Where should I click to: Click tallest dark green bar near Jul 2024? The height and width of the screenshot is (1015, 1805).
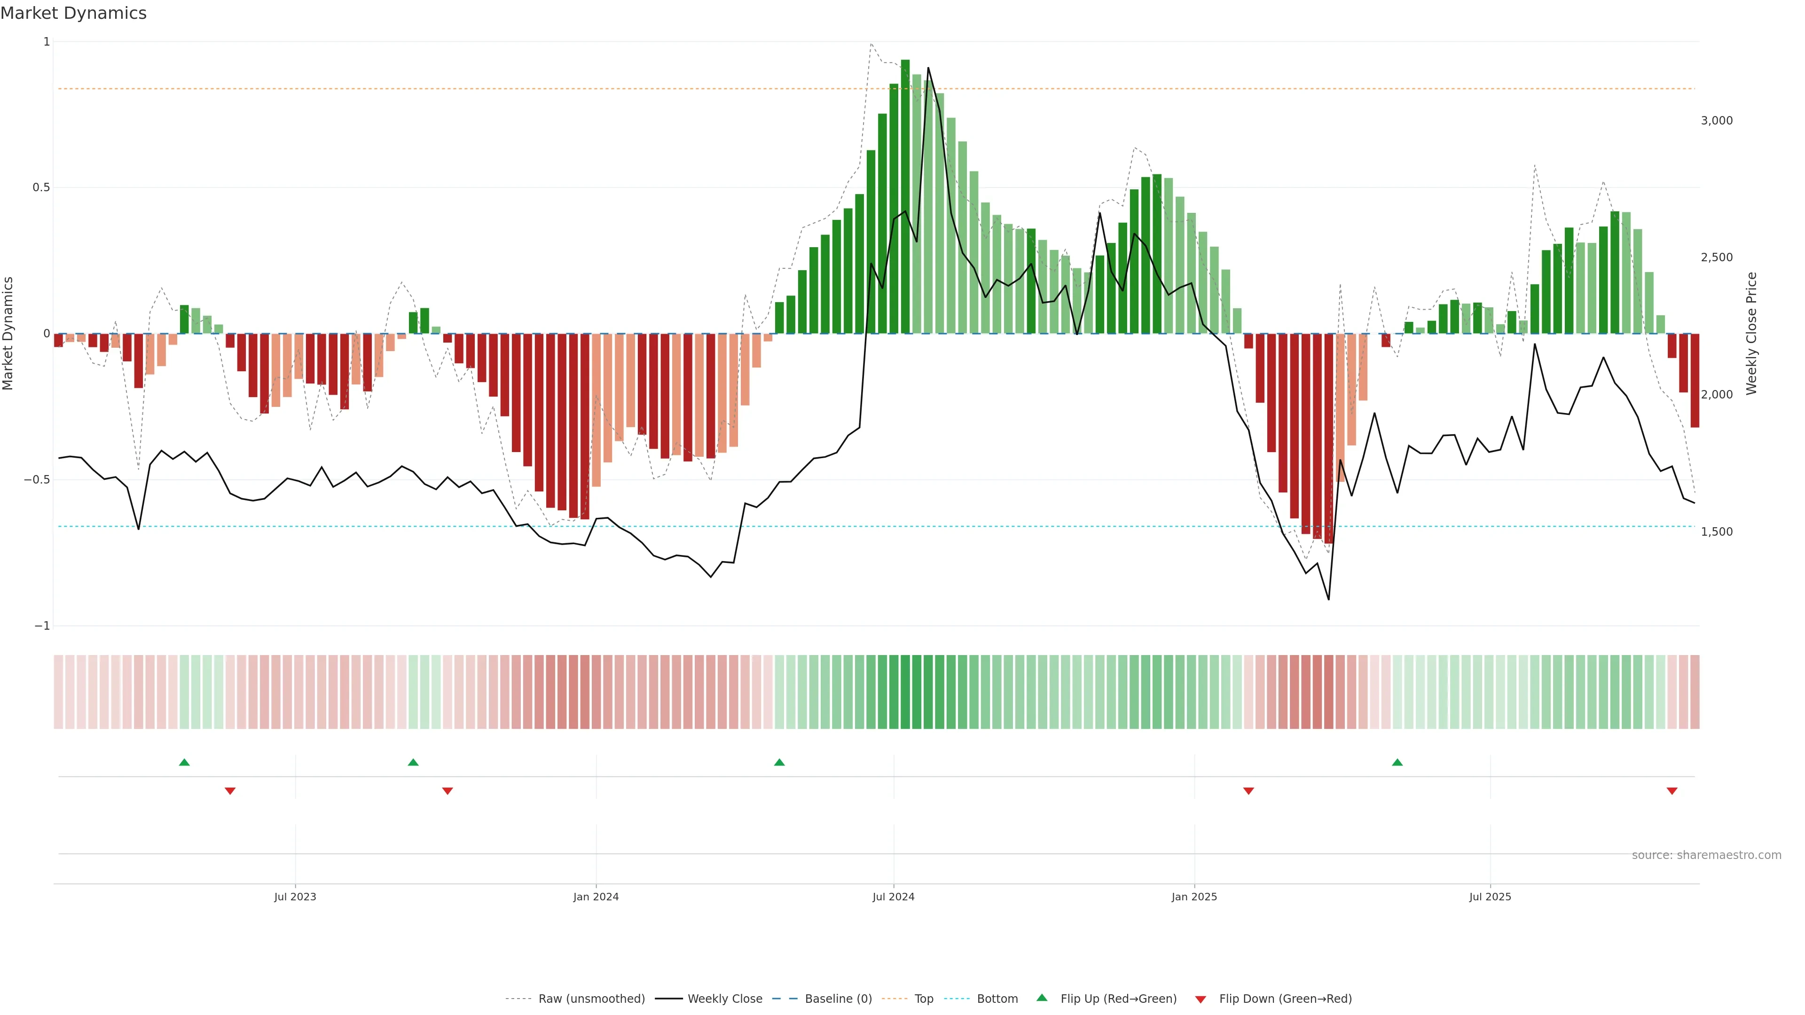click(x=905, y=196)
